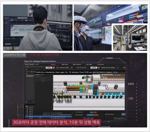Click the red round icon beside refresh

31,72
